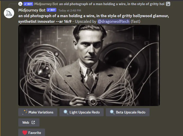The height and width of the screenshot is (136, 183).
Task: Click the BOT badge beside the message author name
Action: (x=51, y=10)
